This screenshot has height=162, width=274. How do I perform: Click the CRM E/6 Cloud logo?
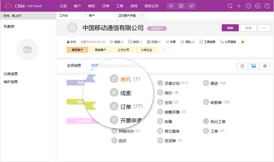coord(23,6)
